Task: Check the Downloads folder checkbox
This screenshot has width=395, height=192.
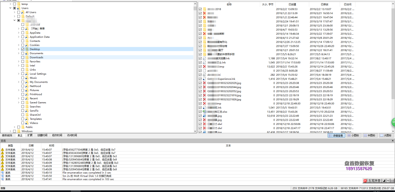Action: coord(22,57)
